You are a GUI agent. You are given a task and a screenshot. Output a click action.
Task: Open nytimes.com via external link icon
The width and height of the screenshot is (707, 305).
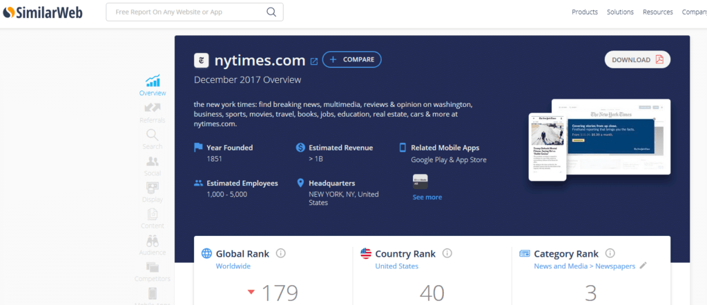click(x=314, y=61)
